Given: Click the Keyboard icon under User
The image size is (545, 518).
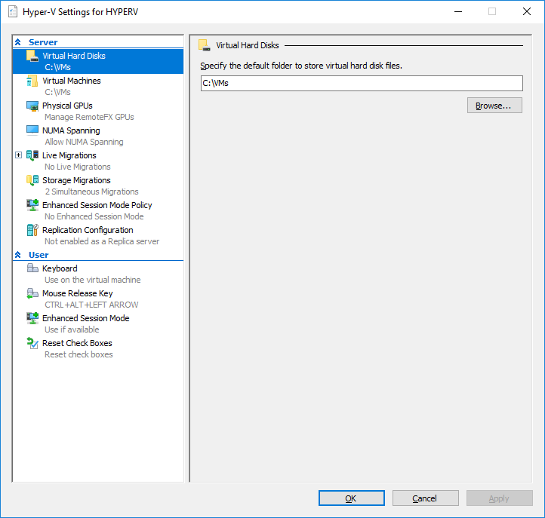Looking at the screenshot, I should [x=32, y=268].
